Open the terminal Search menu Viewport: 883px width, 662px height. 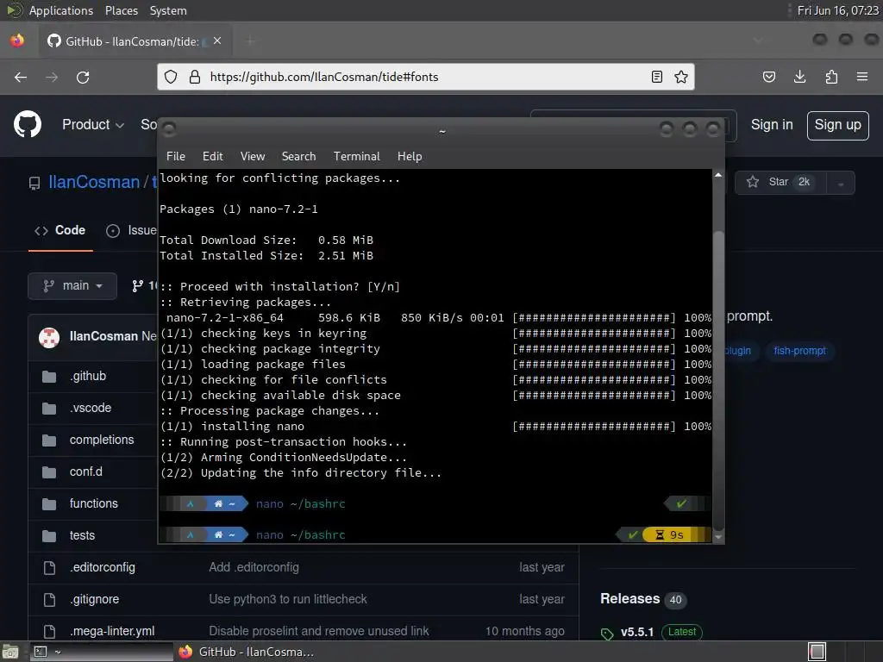point(299,157)
